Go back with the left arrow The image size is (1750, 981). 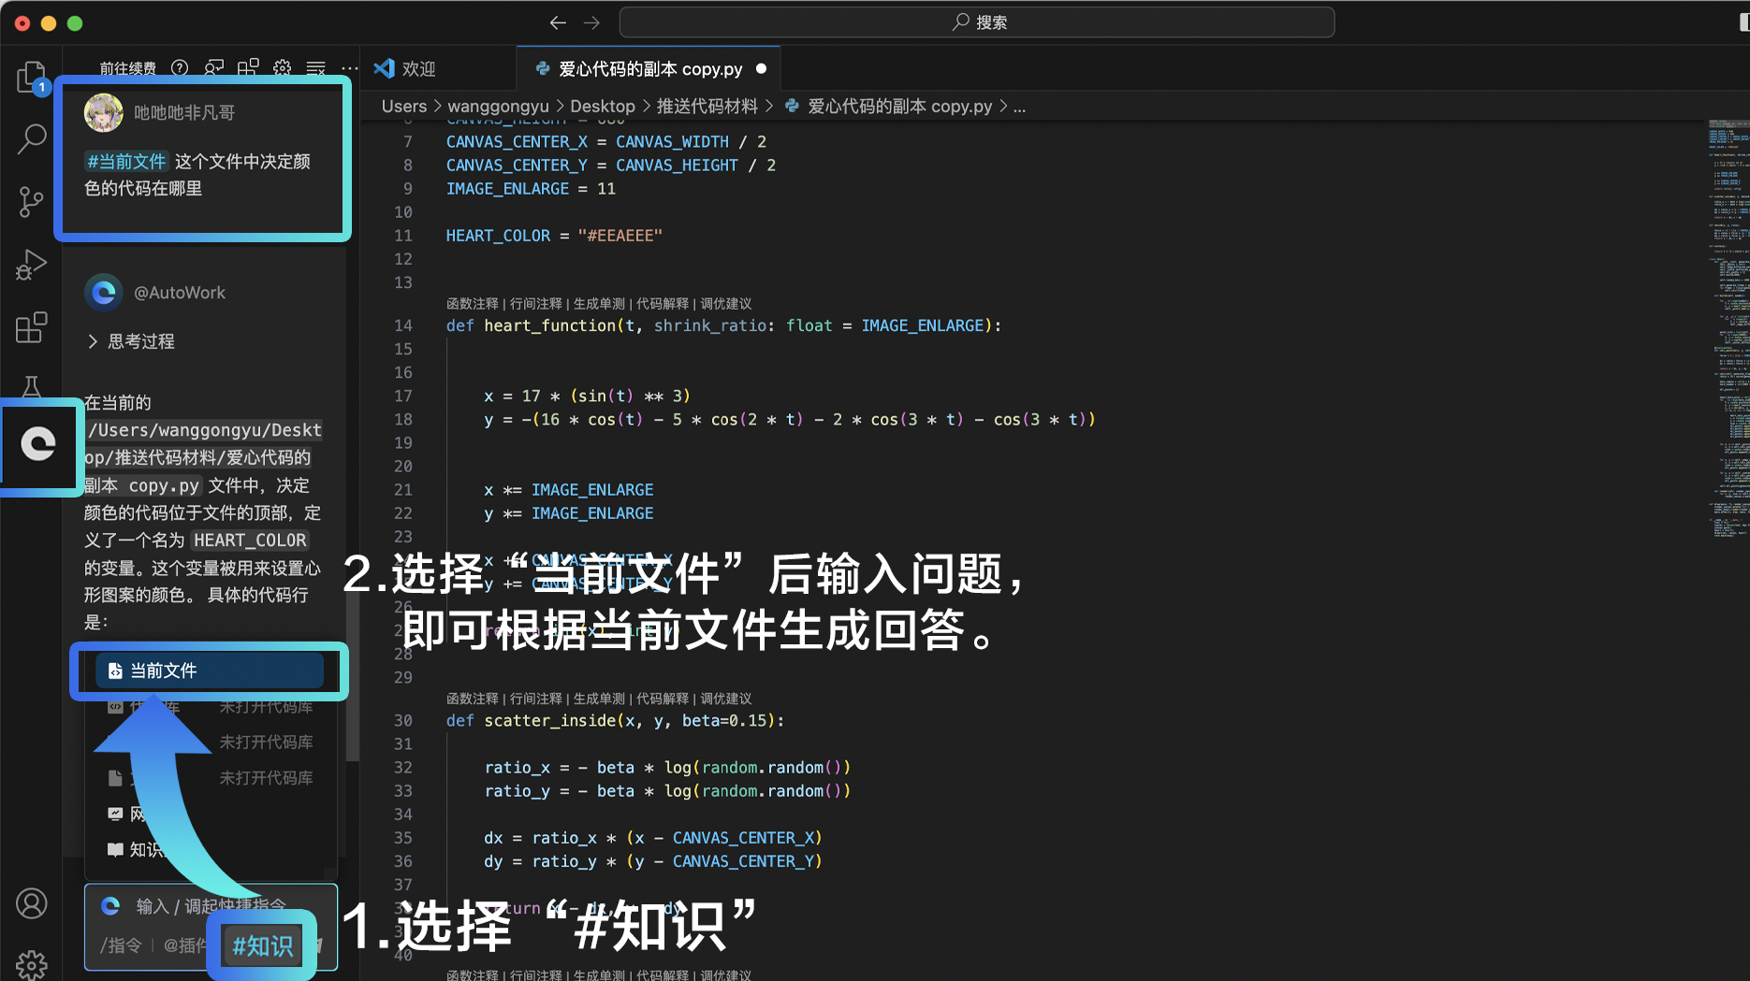[558, 22]
